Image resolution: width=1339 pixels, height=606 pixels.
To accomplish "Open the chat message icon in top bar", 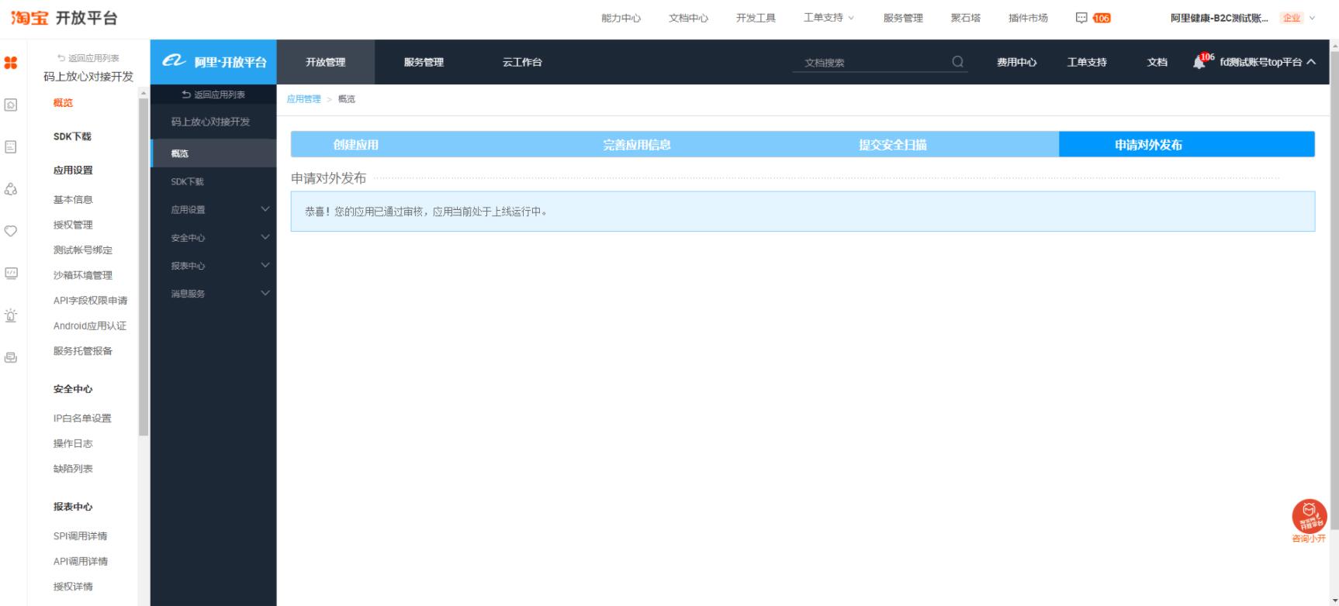I will [1081, 18].
